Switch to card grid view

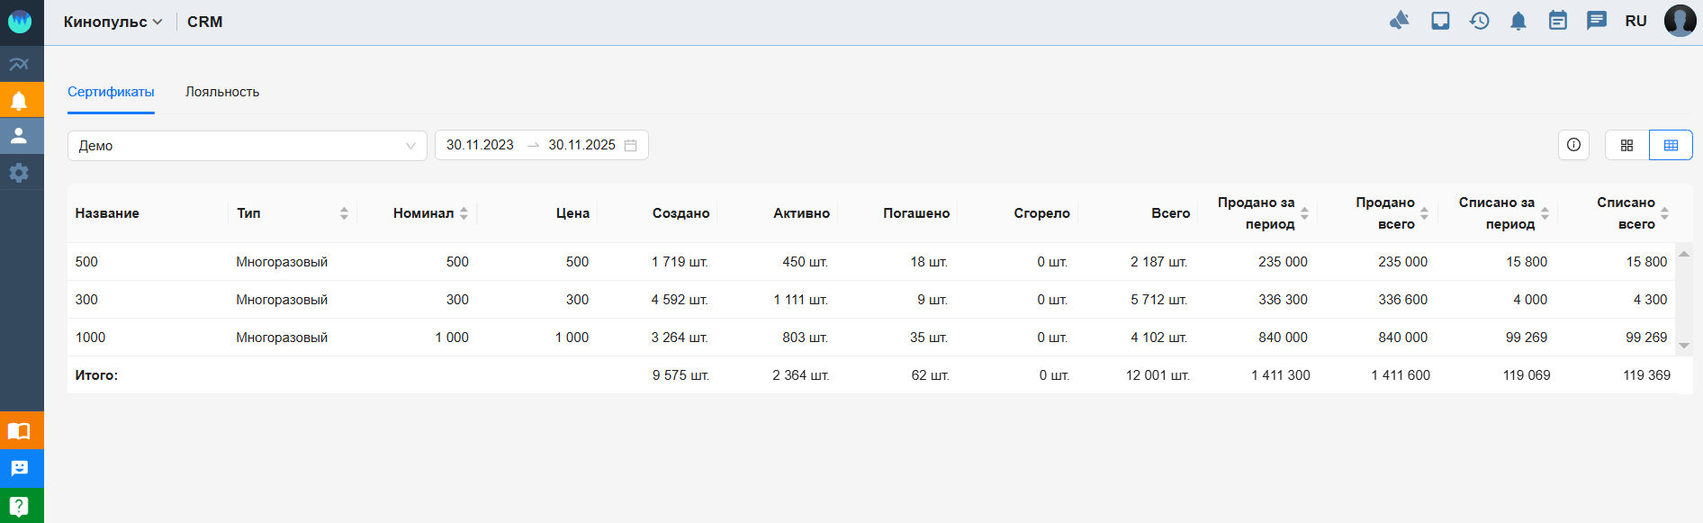[x=1626, y=145]
